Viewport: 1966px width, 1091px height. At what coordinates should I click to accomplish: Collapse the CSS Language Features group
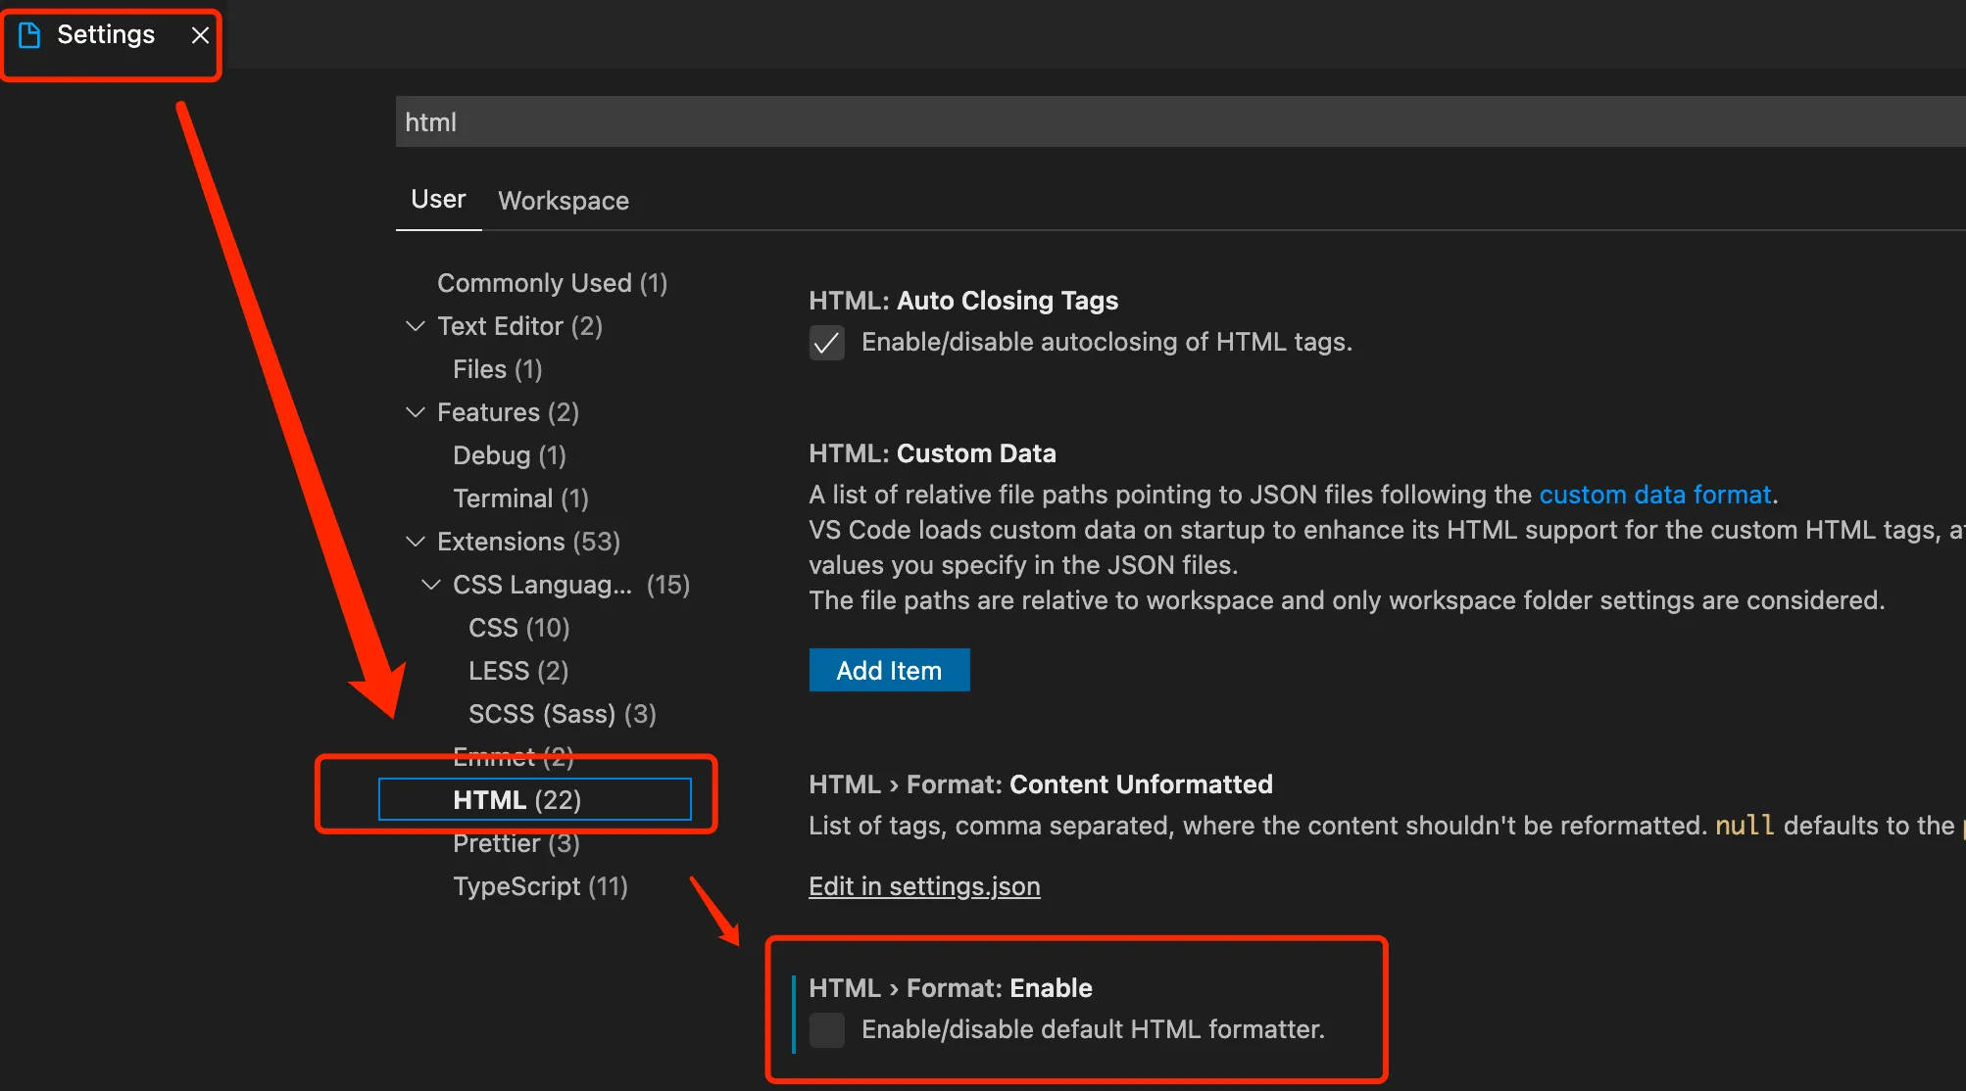[431, 585]
